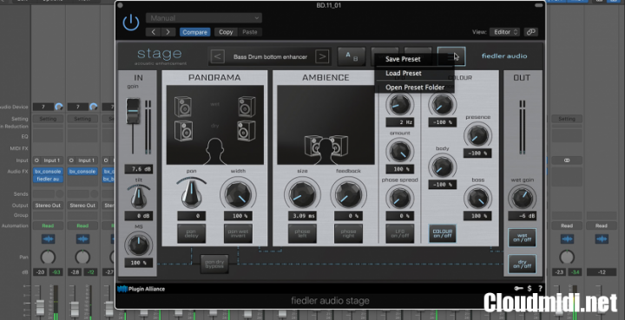The image size is (625, 320).
Task: Open second channel Stereo Out output selector
Action: 82,206
